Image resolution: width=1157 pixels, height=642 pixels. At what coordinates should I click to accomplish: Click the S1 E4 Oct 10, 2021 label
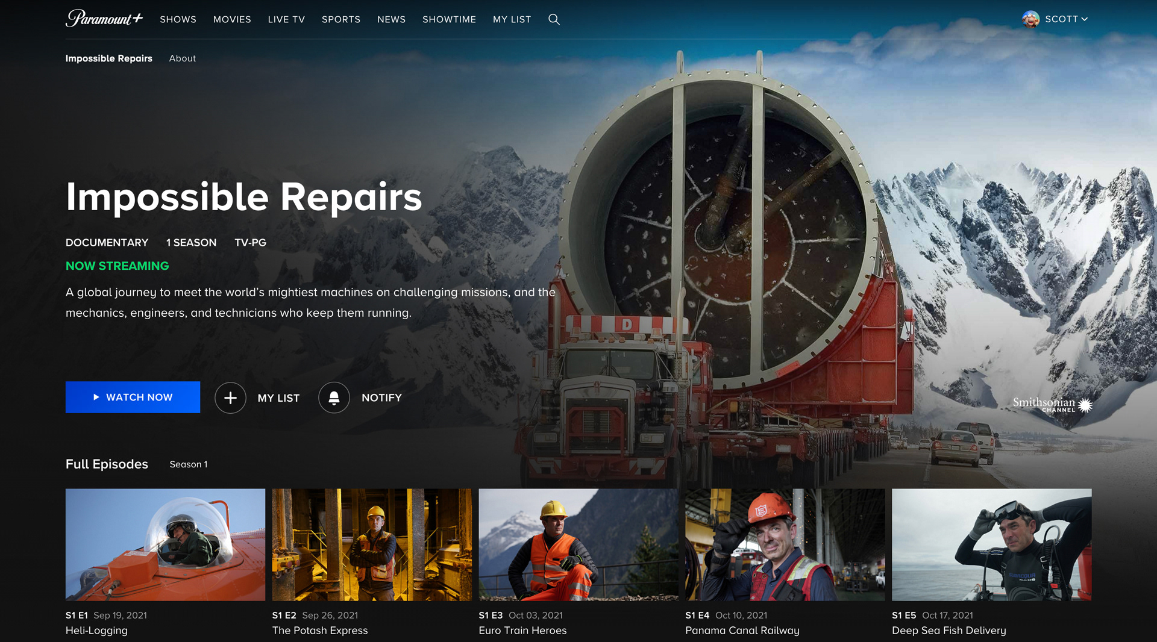(726, 616)
